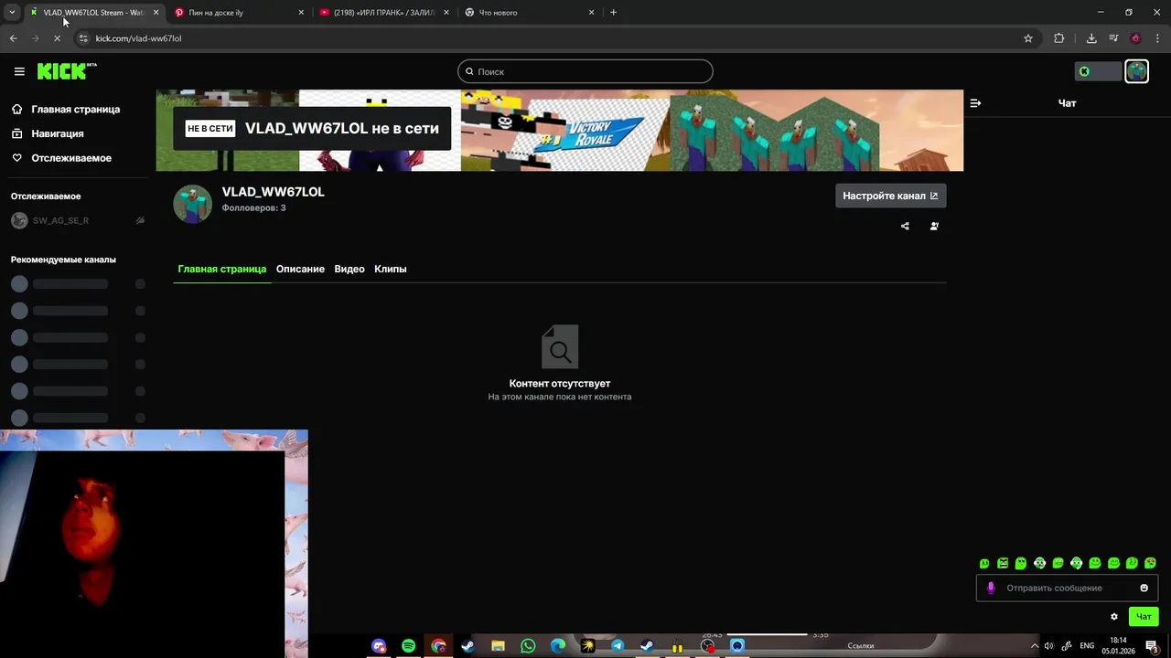
Task: Click the purple microphone icon in chat
Action: (990, 588)
